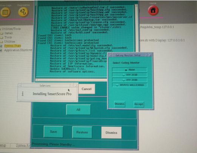Click Dismiss in System State window
The height and width of the screenshot is (153, 197).
tap(111, 133)
